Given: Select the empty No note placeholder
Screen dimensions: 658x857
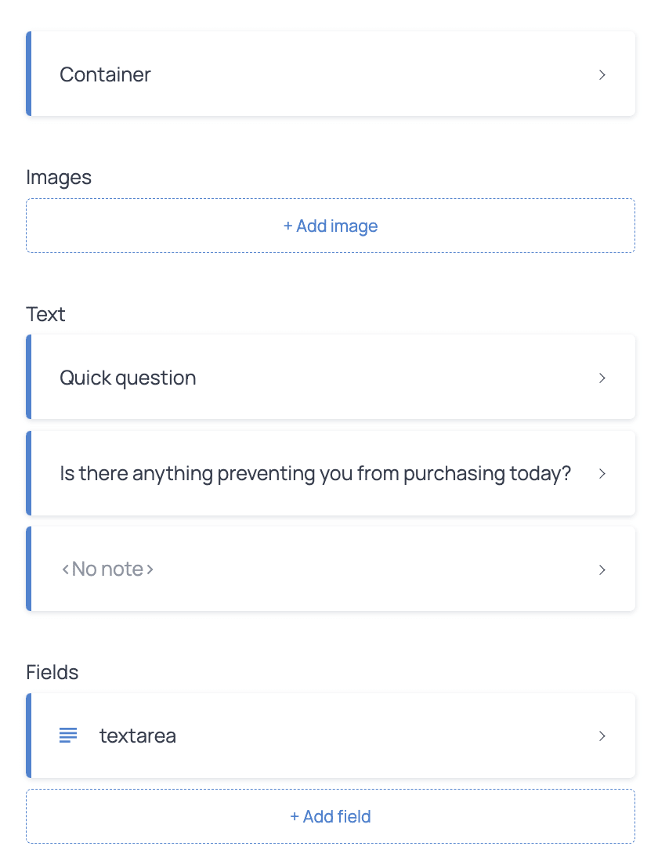Looking at the screenshot, I should 107,569.
